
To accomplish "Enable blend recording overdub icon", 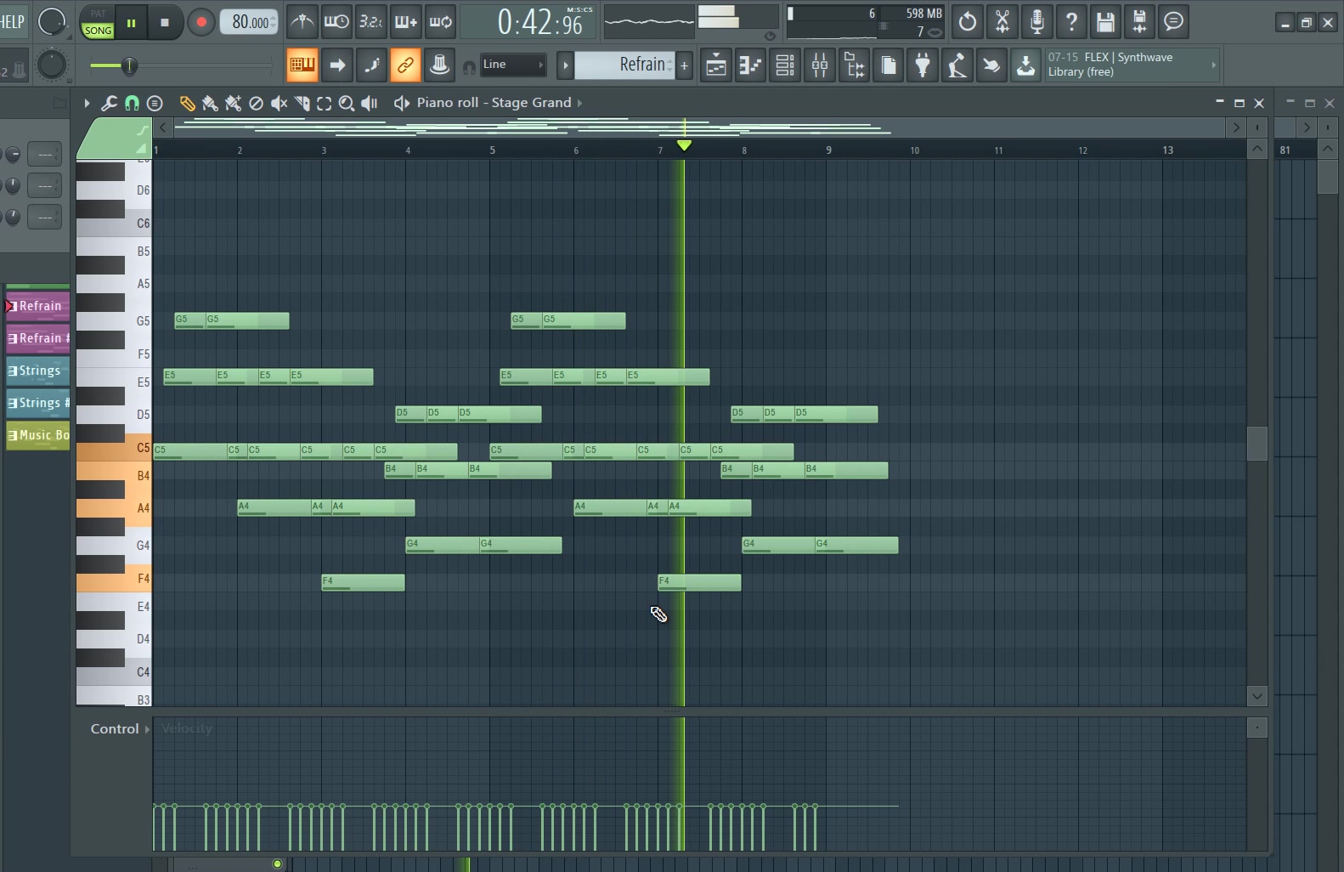I will (x=405, y=22).
